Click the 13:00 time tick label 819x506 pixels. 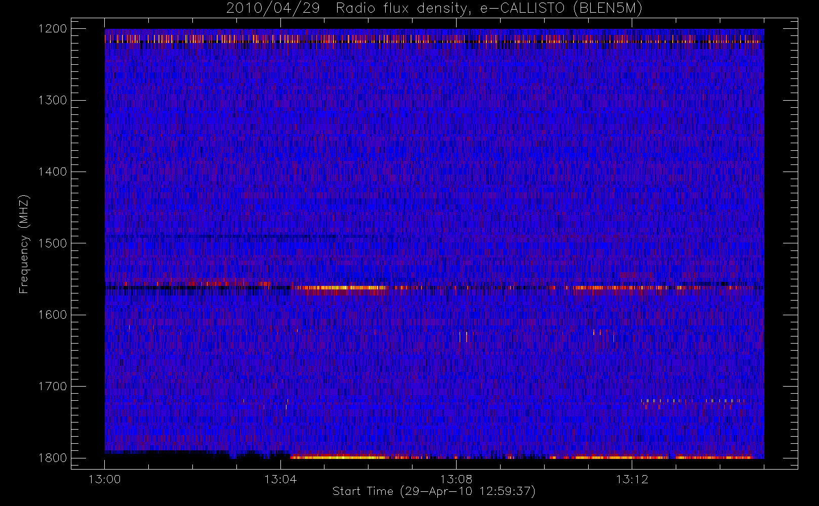pyautogui.click(x=105, y=479)
